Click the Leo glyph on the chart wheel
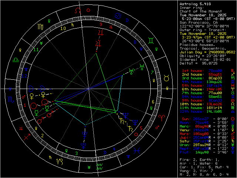 click(77, 11)
